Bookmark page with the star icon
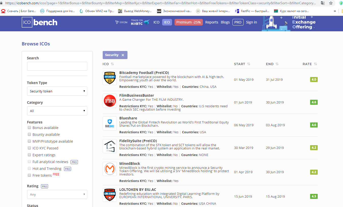The height and width of the screenshot is (207, 343). [x=331, y=3]
